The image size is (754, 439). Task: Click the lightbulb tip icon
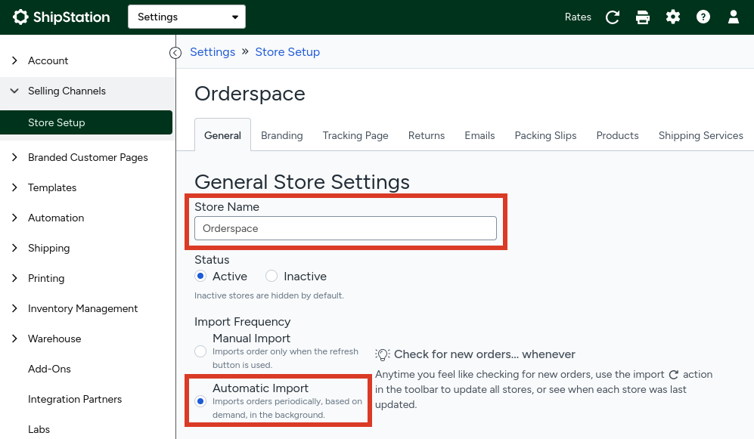click(382, 354)
